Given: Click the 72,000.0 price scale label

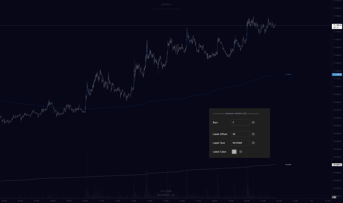Looking at the screenshot, I should [x=337, y=8].
